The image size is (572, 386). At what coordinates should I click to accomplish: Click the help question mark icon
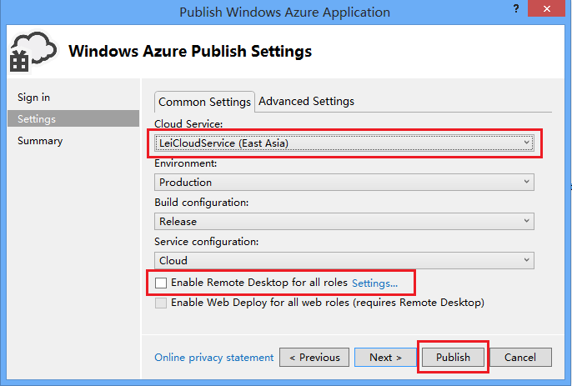click(516, 9)
